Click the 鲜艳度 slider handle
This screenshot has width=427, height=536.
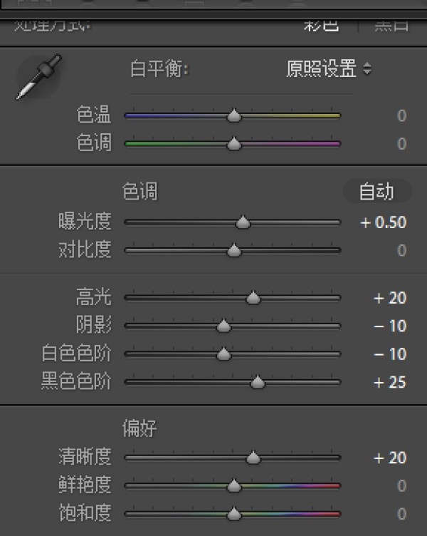[234, 486]
